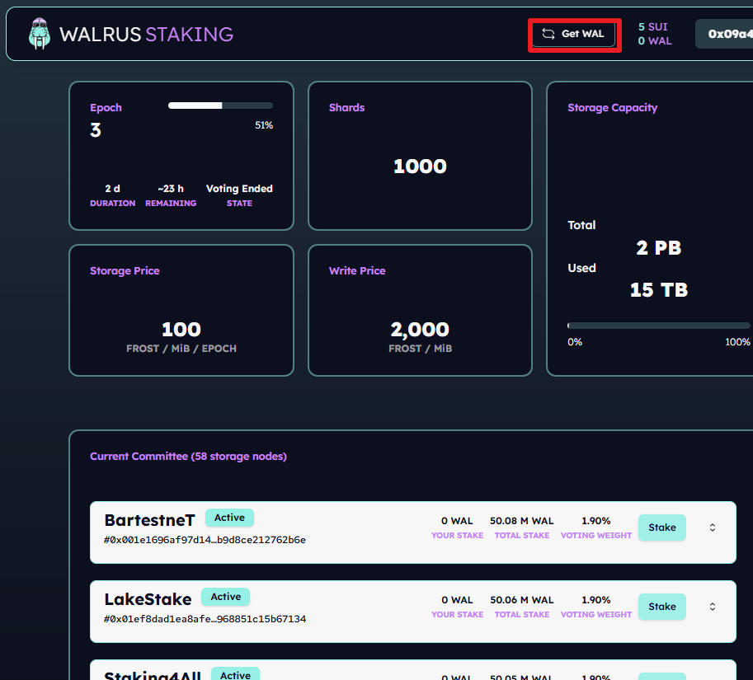The image size is (753, 680).
Task: Click the 50.08 M WAL total stake
Action: (521, 521)
